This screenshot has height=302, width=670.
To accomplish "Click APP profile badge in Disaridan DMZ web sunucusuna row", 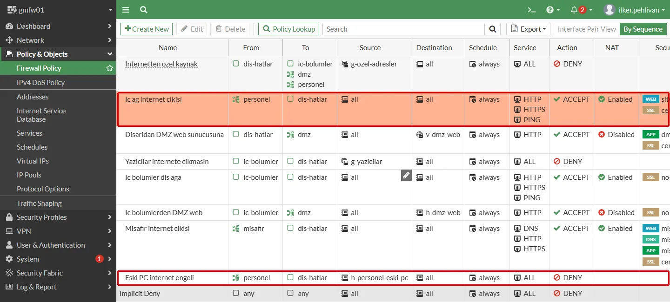I will point(650,135).
